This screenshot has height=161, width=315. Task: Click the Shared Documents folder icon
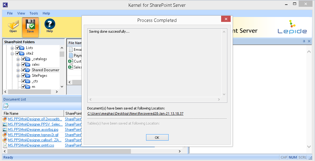pyautogui.click(x=28, y=70)
